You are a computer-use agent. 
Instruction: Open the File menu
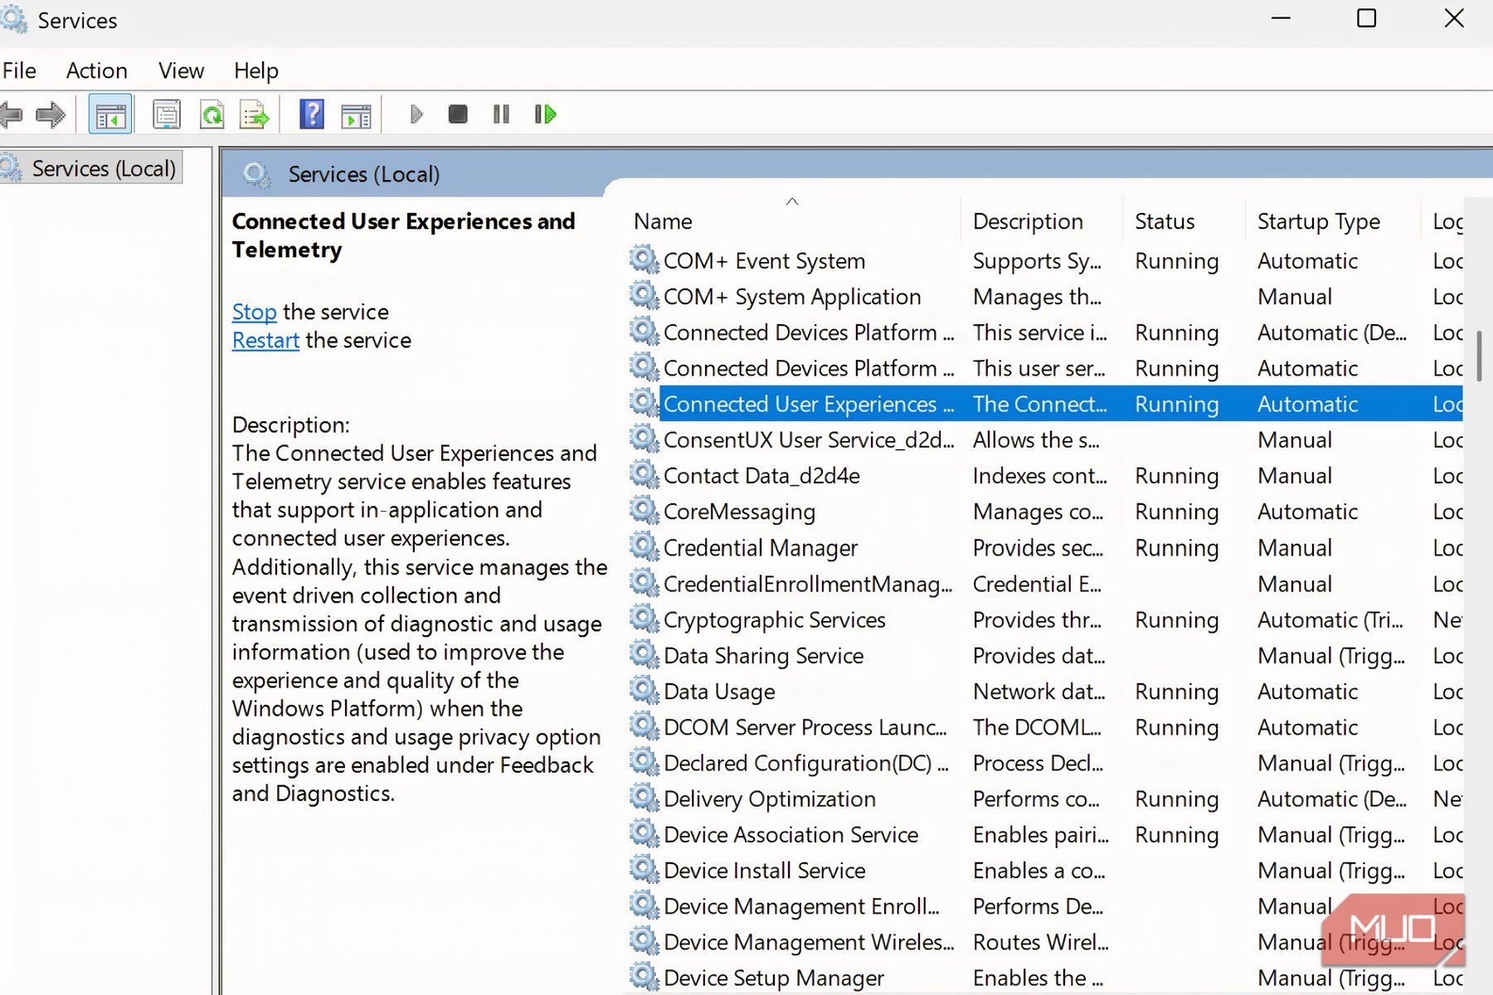(19, 70)
